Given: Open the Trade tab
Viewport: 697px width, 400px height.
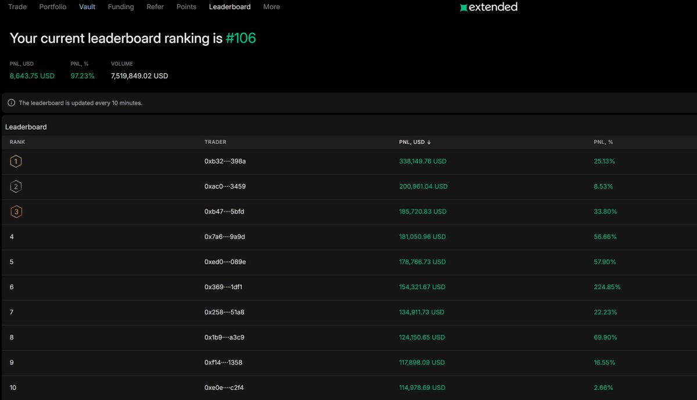Looking at the screenshot, I should tap(17, 7).
